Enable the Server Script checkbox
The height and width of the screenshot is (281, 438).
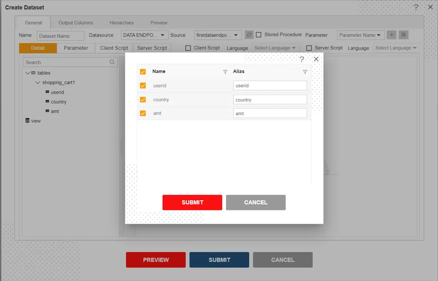pos(309,48)
